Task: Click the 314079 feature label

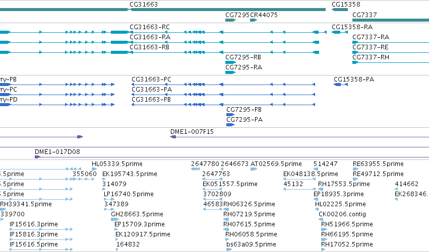Action: tap(114, 184)
